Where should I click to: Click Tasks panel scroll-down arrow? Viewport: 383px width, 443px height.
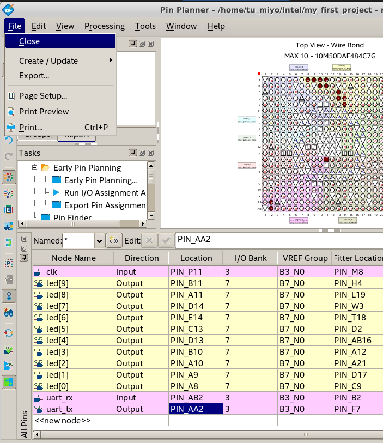coord(151,216)
